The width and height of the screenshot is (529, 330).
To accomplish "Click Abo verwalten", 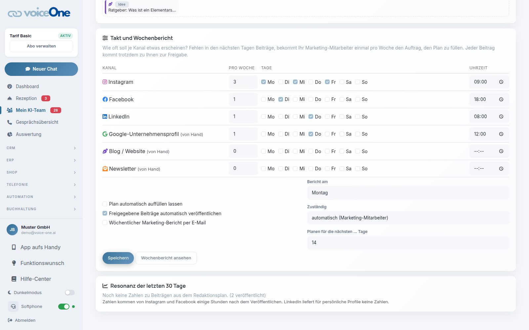I will (x=41, y=46).
